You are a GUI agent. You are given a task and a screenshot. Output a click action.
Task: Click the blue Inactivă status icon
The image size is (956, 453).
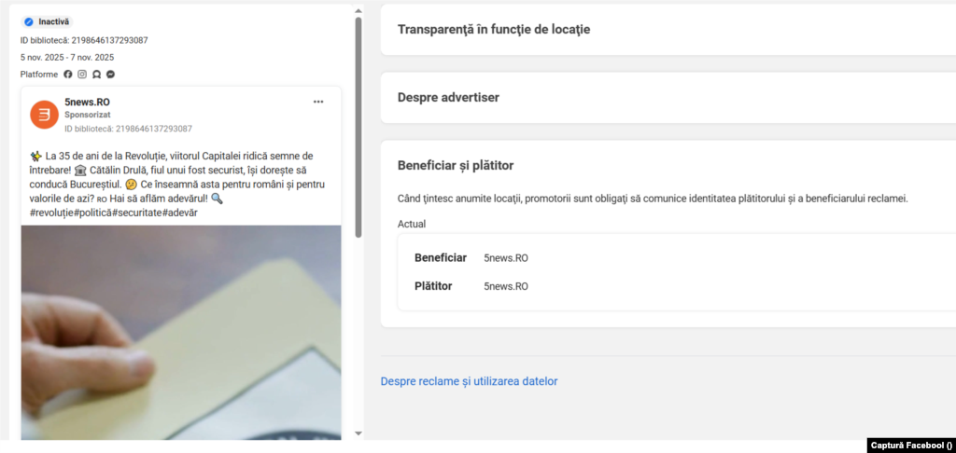pyautogui.click(x=29, y=21)
